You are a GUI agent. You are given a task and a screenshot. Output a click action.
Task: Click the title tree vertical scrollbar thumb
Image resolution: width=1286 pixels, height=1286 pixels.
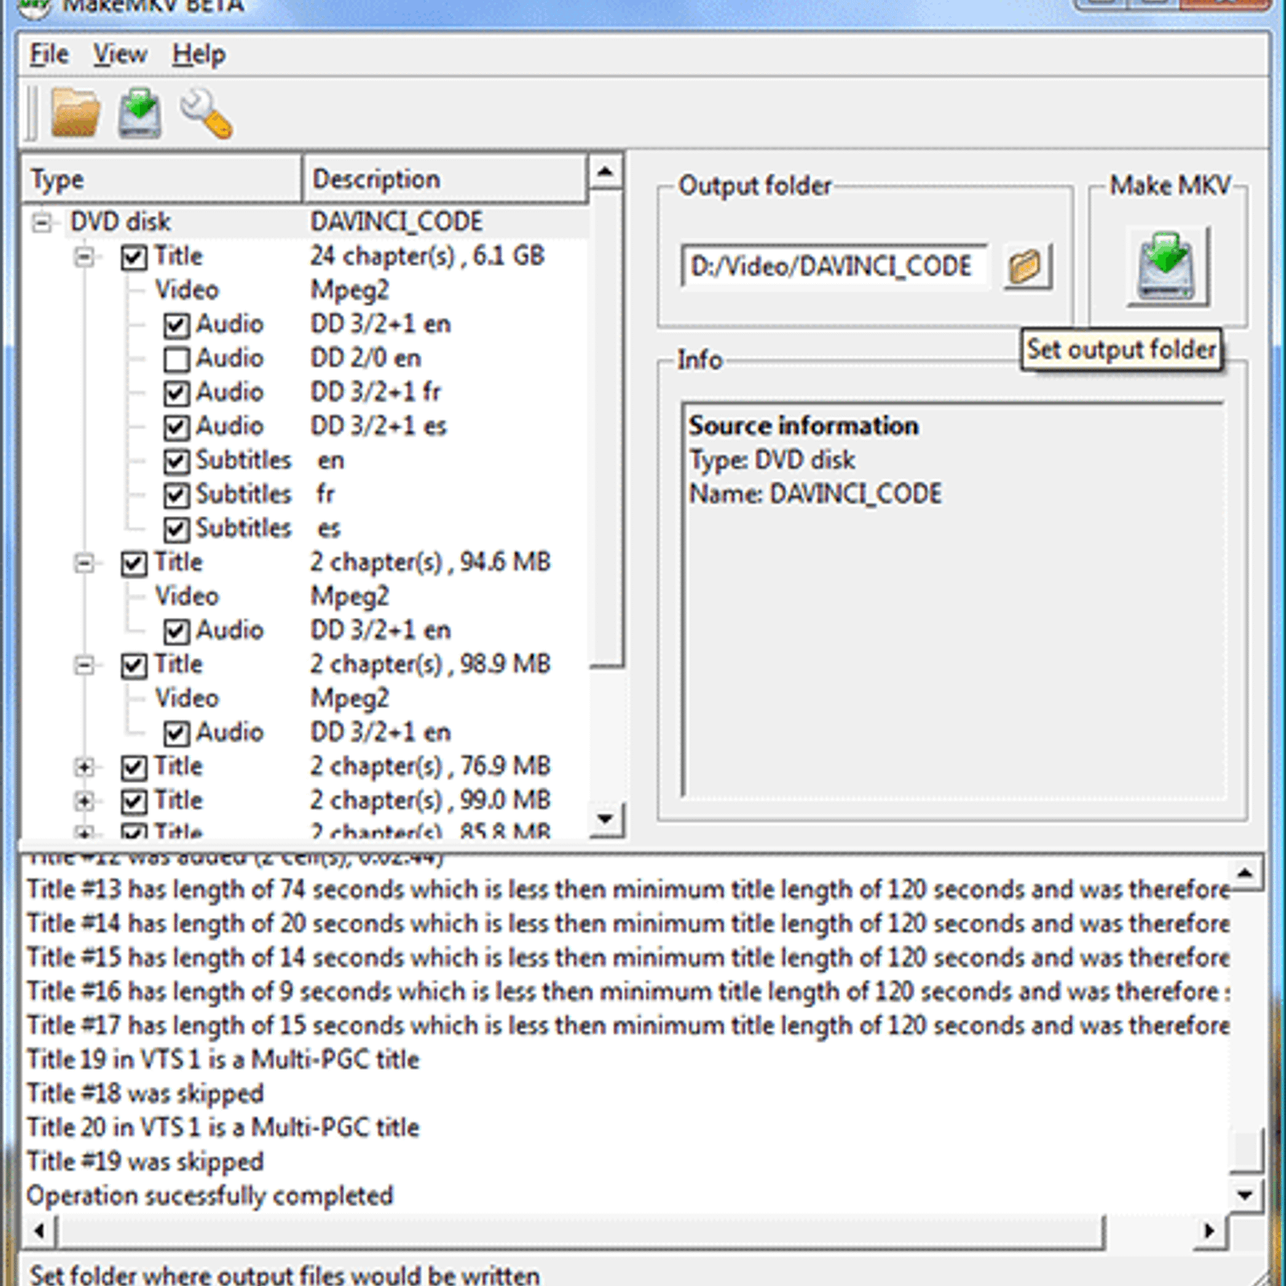coord(606,428)
